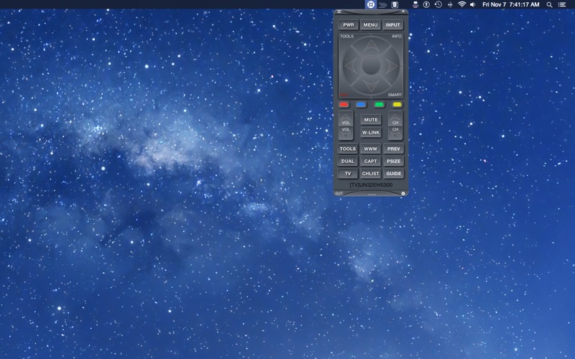Open Spotlight search magnifier icon
The width and height of the screenshot is (575, 359).
point(549,4)
